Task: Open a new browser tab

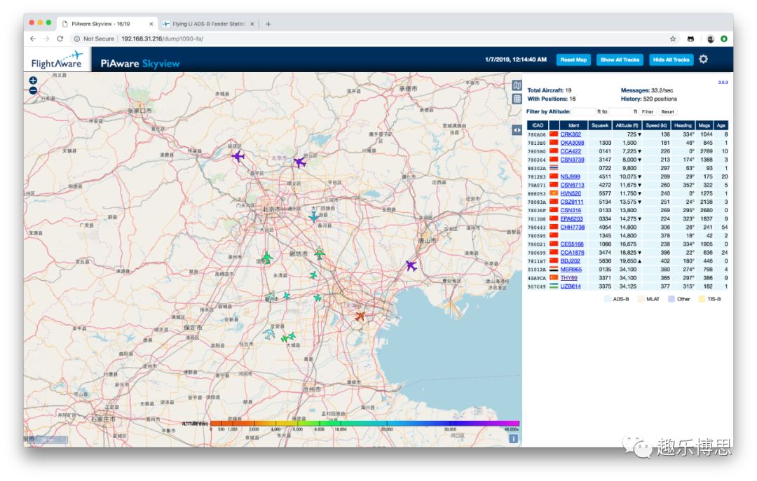Action: [268, 24]
